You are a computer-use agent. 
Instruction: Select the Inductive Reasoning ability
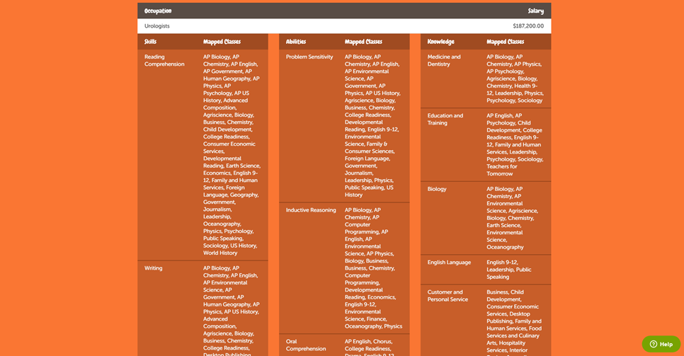tap(311, 210)
